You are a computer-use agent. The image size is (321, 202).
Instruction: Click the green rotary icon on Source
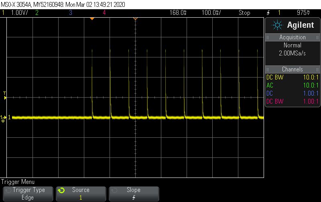click(61, 190)
